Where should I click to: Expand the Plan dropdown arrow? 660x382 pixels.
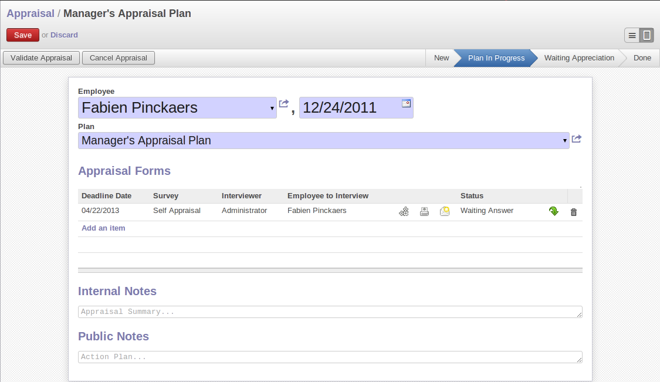click(564, 141)
